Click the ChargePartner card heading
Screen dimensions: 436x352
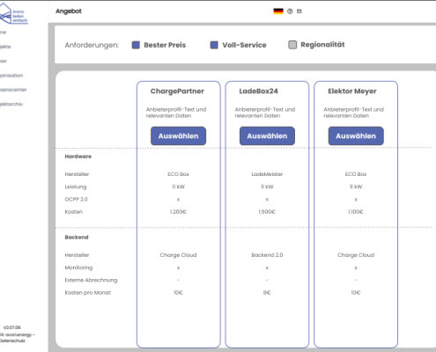[x=177, y=92]
